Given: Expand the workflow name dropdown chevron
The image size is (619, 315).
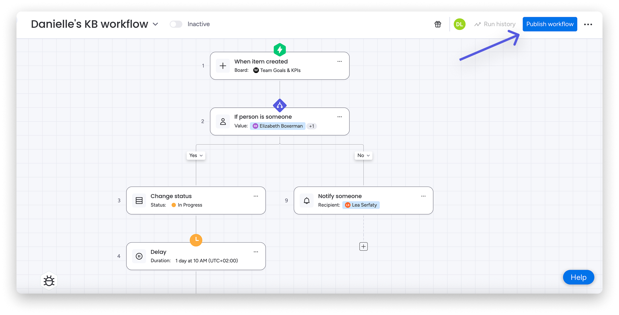Looking at the screenshot, I should tap(155, 24).
